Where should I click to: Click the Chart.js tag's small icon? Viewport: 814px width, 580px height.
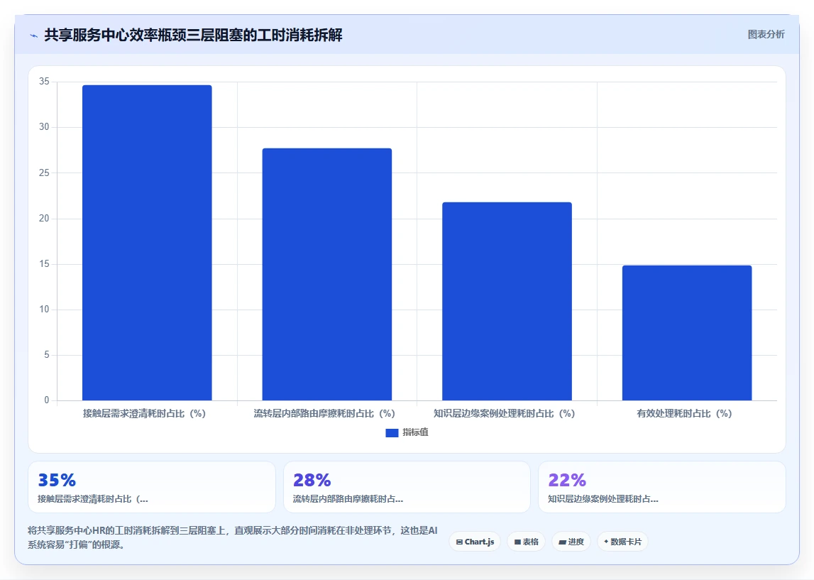point(459,542)
